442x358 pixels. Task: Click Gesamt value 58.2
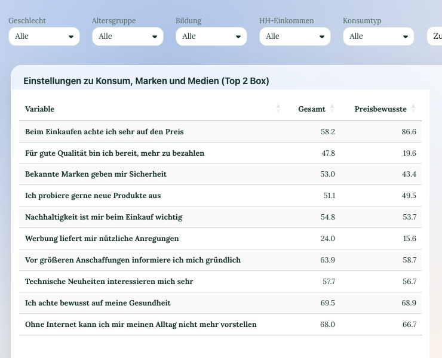pos(328,131)
